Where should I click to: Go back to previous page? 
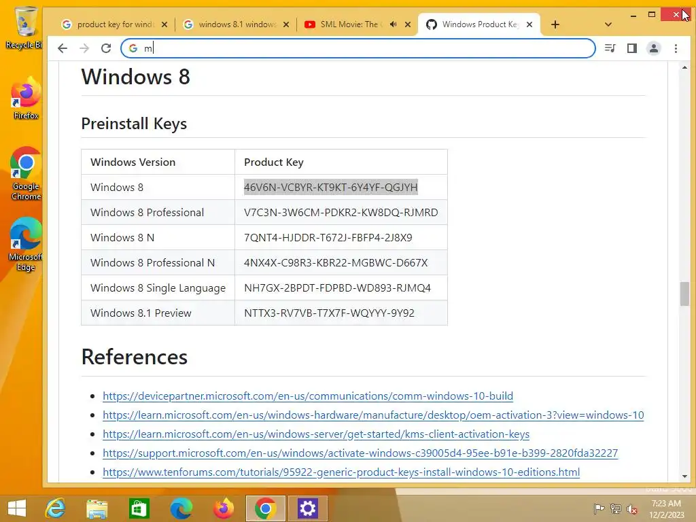pos(63,48)
